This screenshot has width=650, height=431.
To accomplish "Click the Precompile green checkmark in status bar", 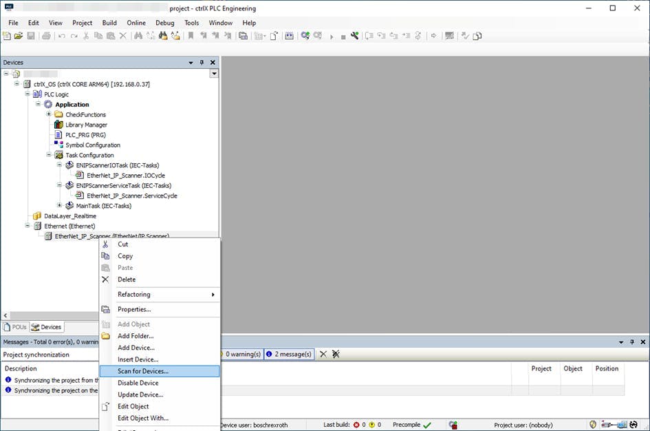I will pyautogui.click(x=427, y=425).
